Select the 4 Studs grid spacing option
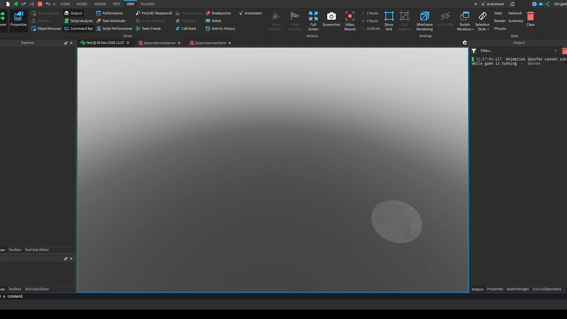 [x=370, y=20]
